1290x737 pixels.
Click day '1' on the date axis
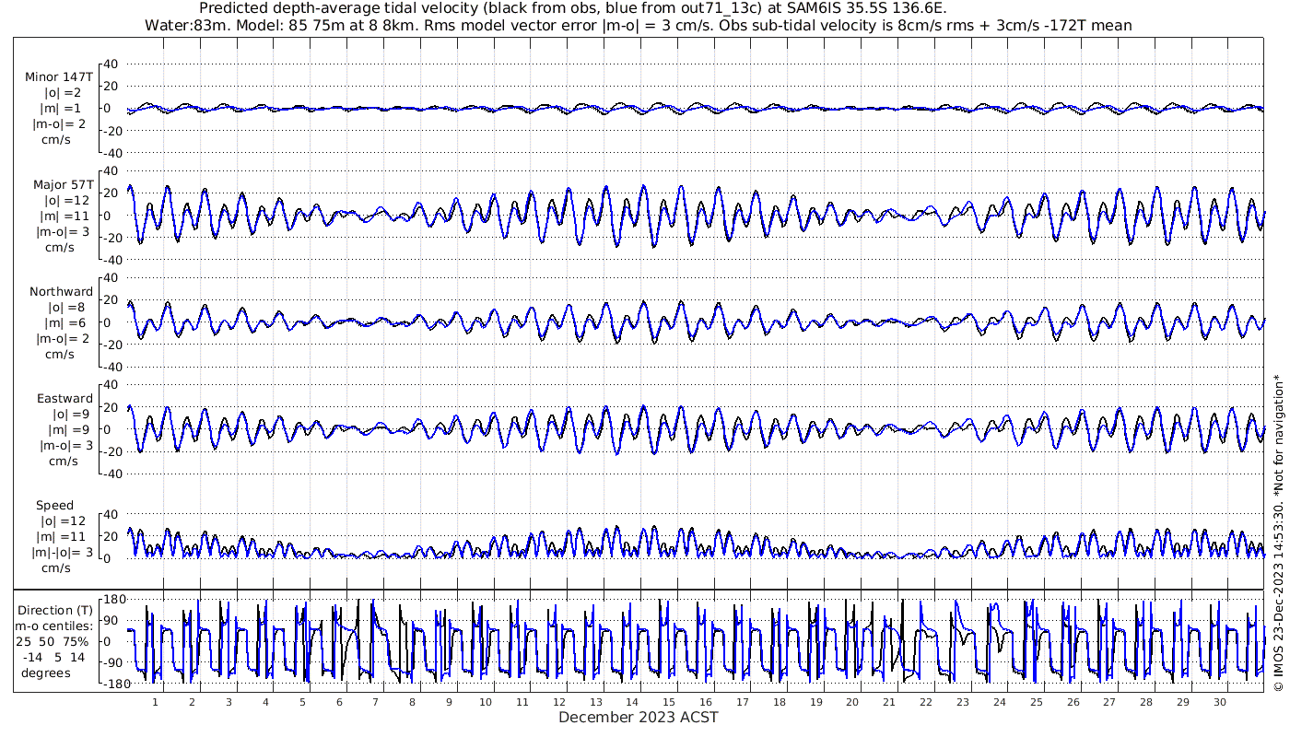[x=155, y=702]
